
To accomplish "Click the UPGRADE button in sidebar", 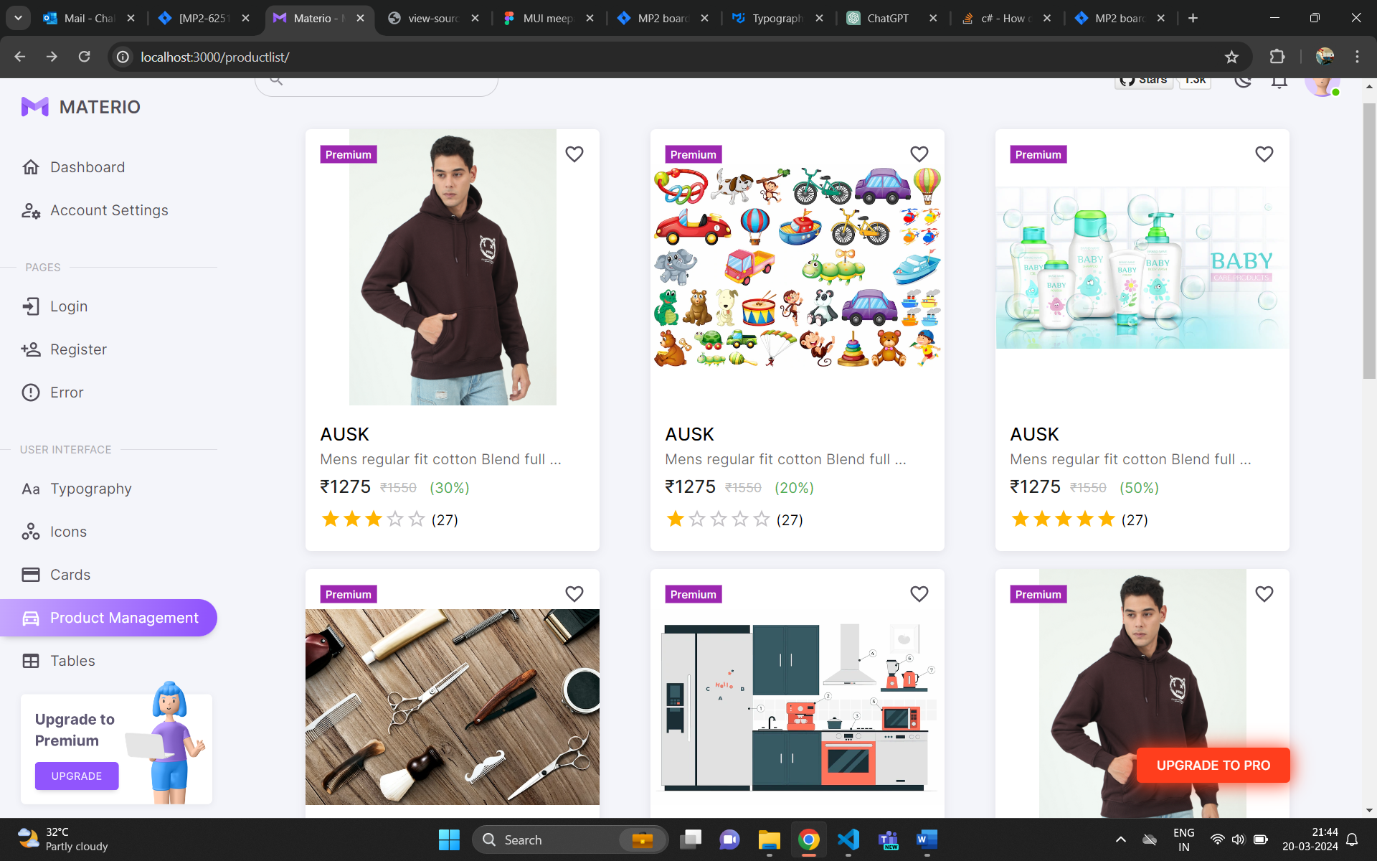I will coord(77,776).
